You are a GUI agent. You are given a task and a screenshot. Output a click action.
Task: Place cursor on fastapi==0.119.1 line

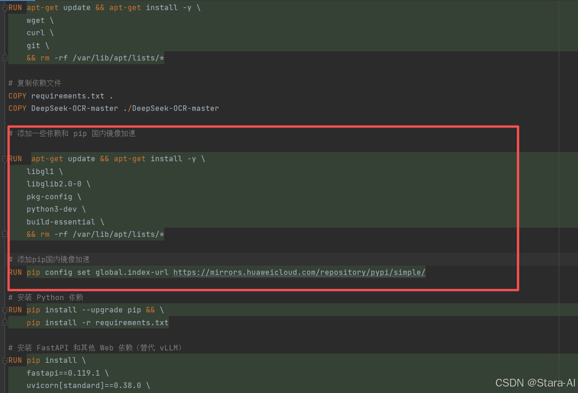(67, 373)
